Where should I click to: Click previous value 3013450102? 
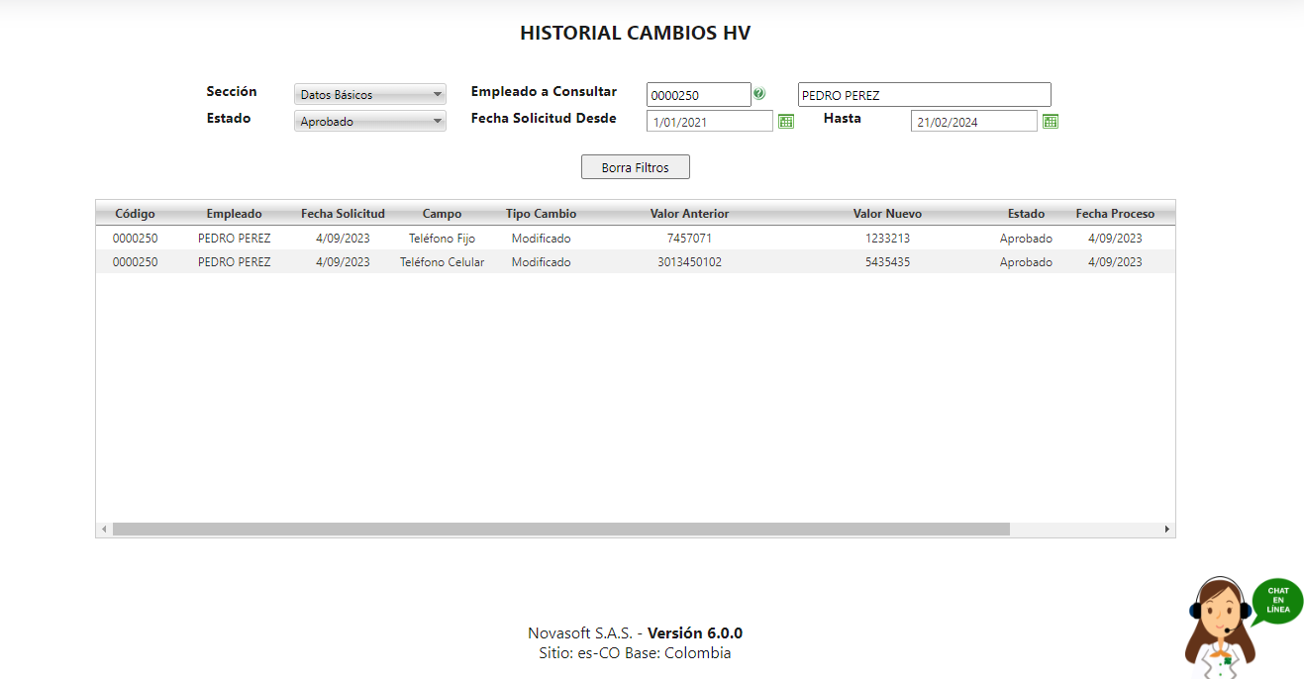[x=689, y=262]
